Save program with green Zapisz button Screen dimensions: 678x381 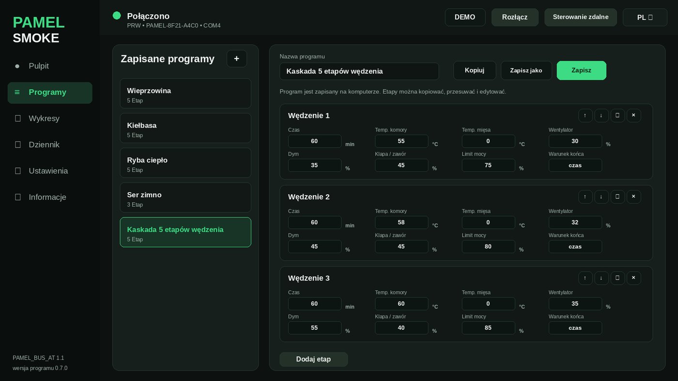pos(582,71)
